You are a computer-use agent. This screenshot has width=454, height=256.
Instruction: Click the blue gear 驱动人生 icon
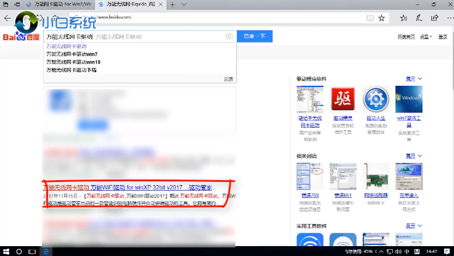point(376,99)
